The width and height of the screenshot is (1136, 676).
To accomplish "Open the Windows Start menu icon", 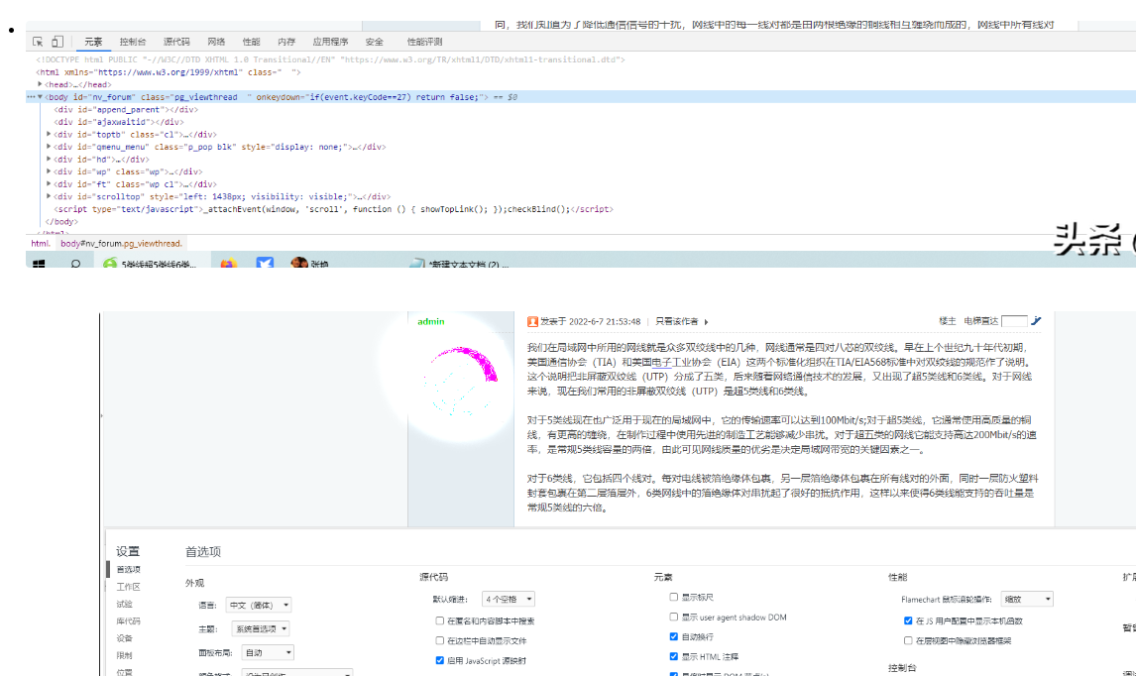I will 39,264.
